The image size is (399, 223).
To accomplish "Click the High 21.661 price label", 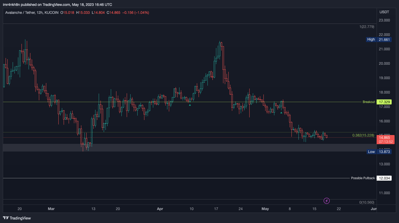I will click(x=379, y=39).
